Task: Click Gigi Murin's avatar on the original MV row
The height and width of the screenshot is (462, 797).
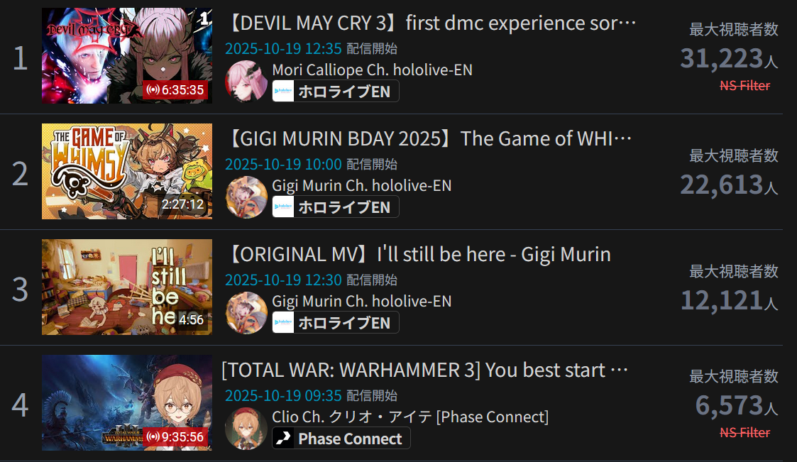Action: click(246, 312)
